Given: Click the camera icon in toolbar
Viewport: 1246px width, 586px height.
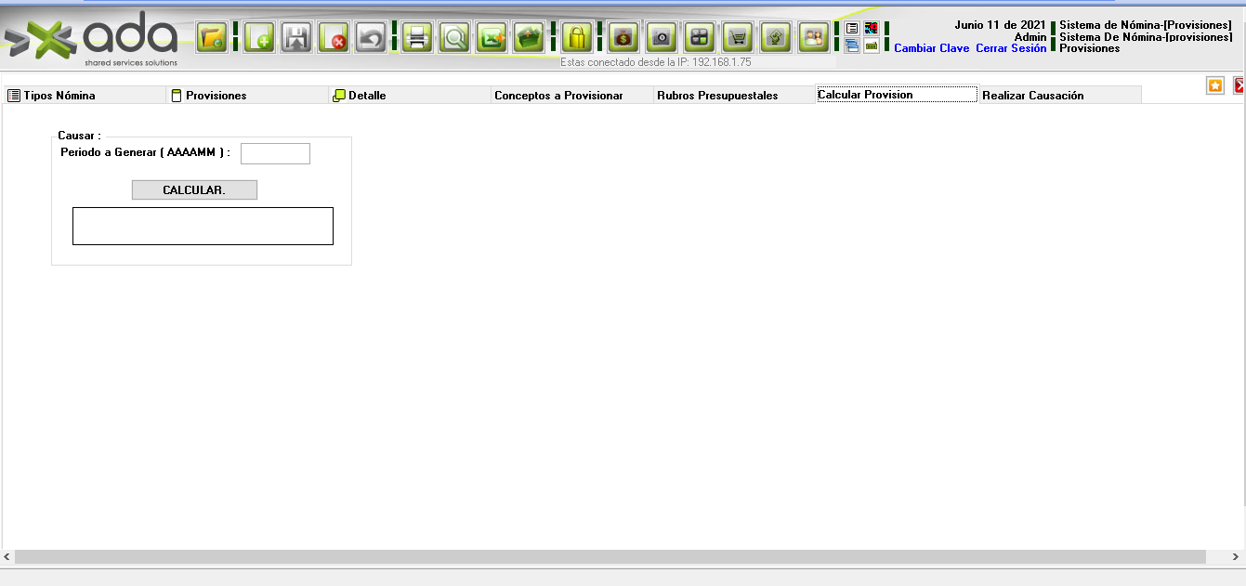Looking at the screenshot, I should click(x=662, y=38).
